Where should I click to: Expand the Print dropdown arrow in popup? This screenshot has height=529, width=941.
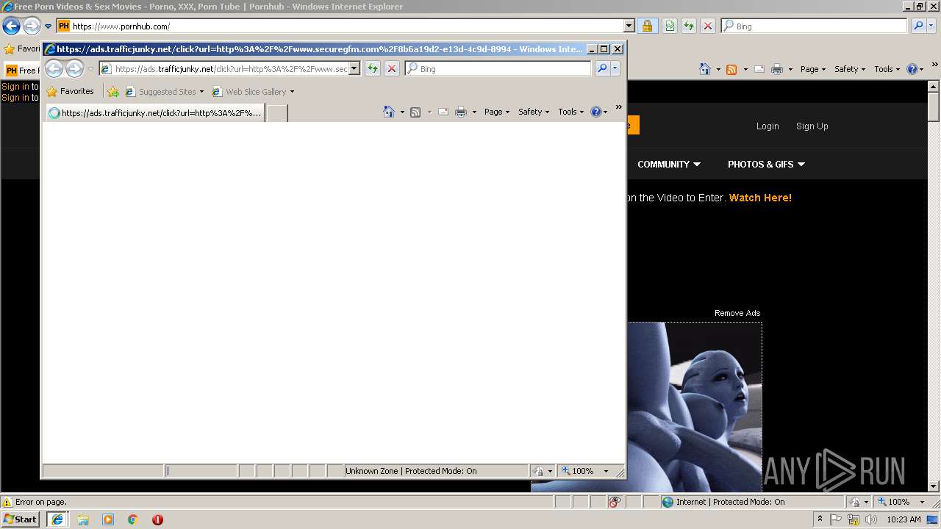click(x=474, y=112)
